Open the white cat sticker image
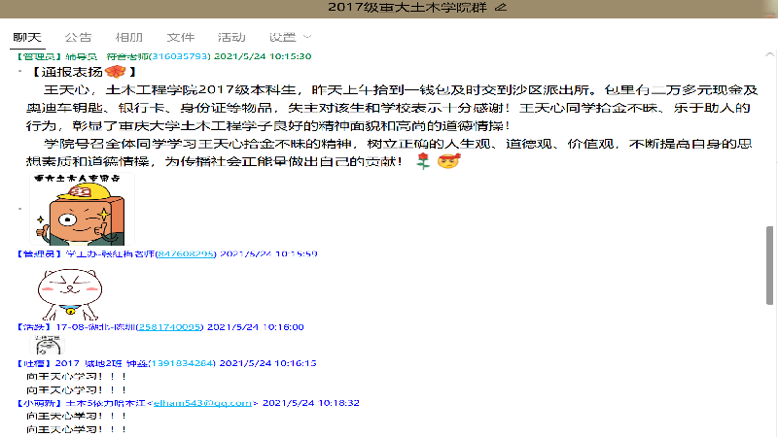The width and height of the screenshot is (778, 437). [x=70, y=294]
